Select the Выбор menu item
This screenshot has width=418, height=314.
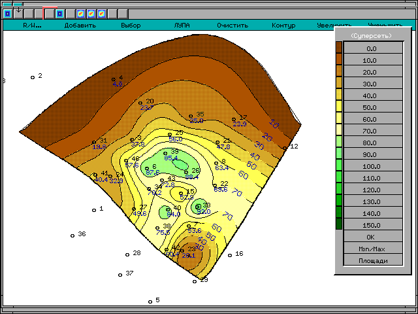click(x=131, y=26)
